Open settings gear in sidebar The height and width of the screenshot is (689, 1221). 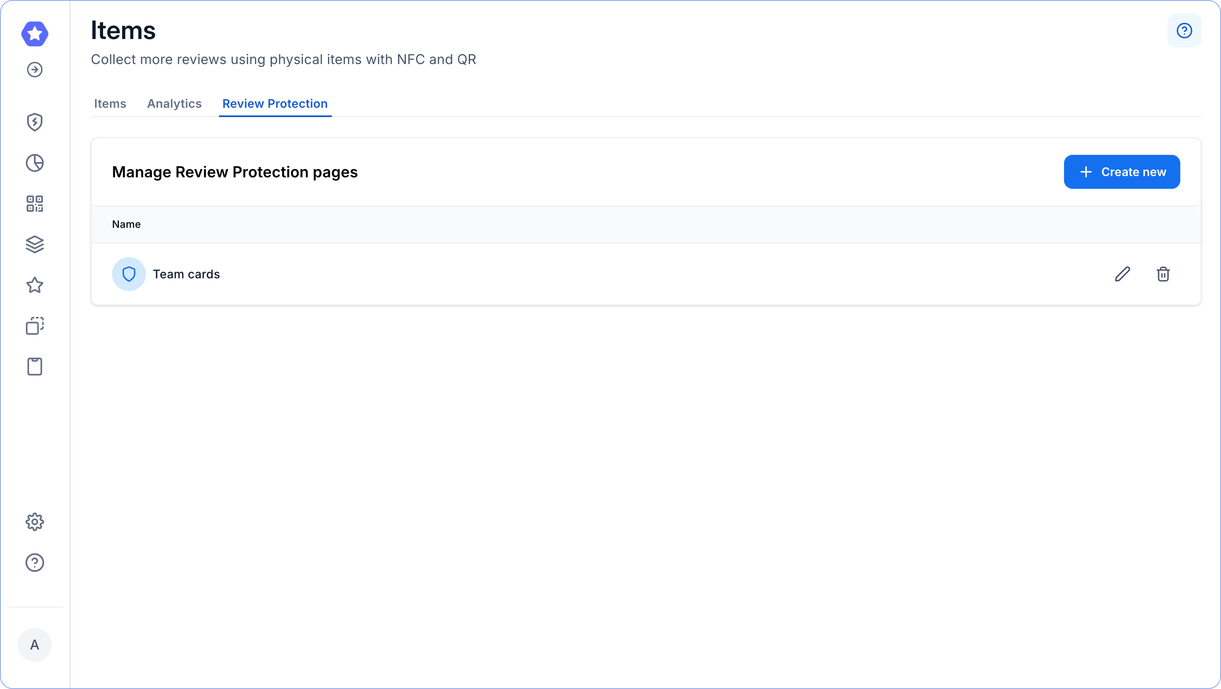(x=35, y=522)
